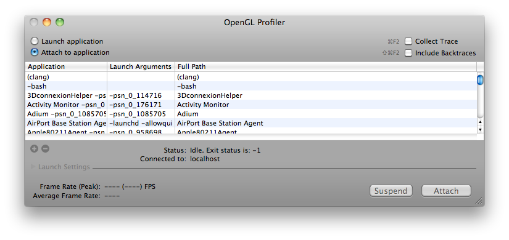Click the add (plus) icon below the list
Viewport: 509px width, 240px height.
34,149
